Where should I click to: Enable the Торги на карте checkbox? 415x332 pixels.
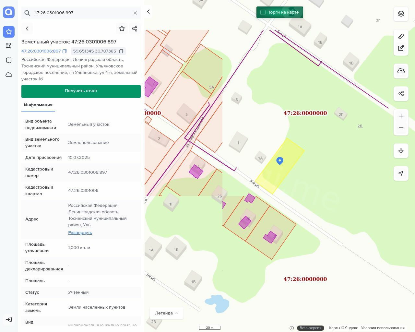(x=263, y=12)
